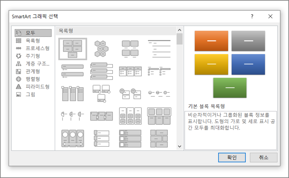Image resolution: width=289 pixels, height=178 pixels.
Task: Select the 관계형 relationship category
Action: pos(33,72)
